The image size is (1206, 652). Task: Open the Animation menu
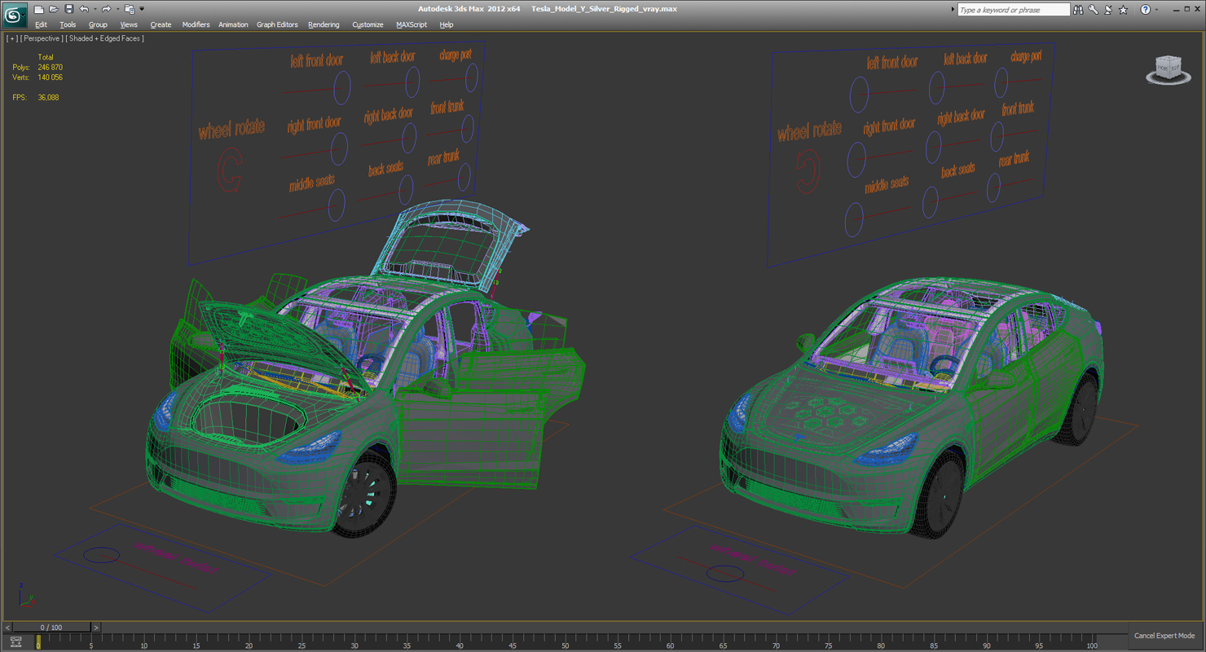(233, 24)
